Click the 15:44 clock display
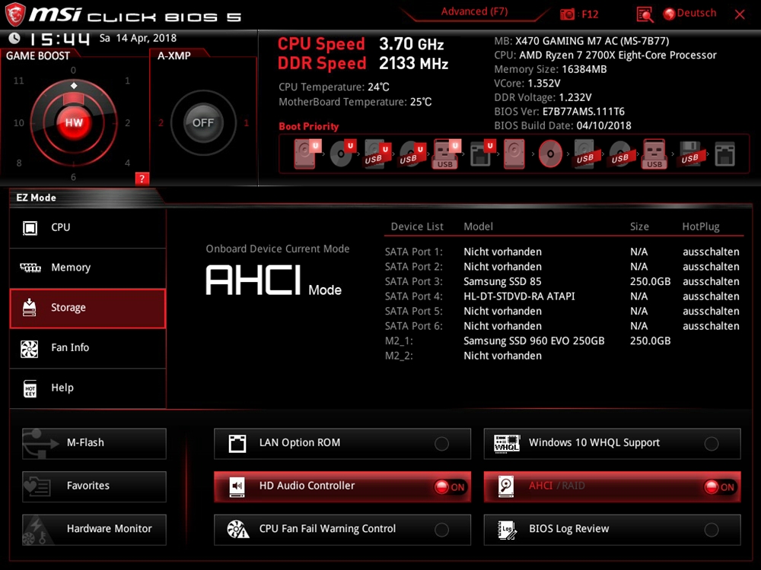The width and height of the screenshot is (761, 570). [x=59, y=38]
